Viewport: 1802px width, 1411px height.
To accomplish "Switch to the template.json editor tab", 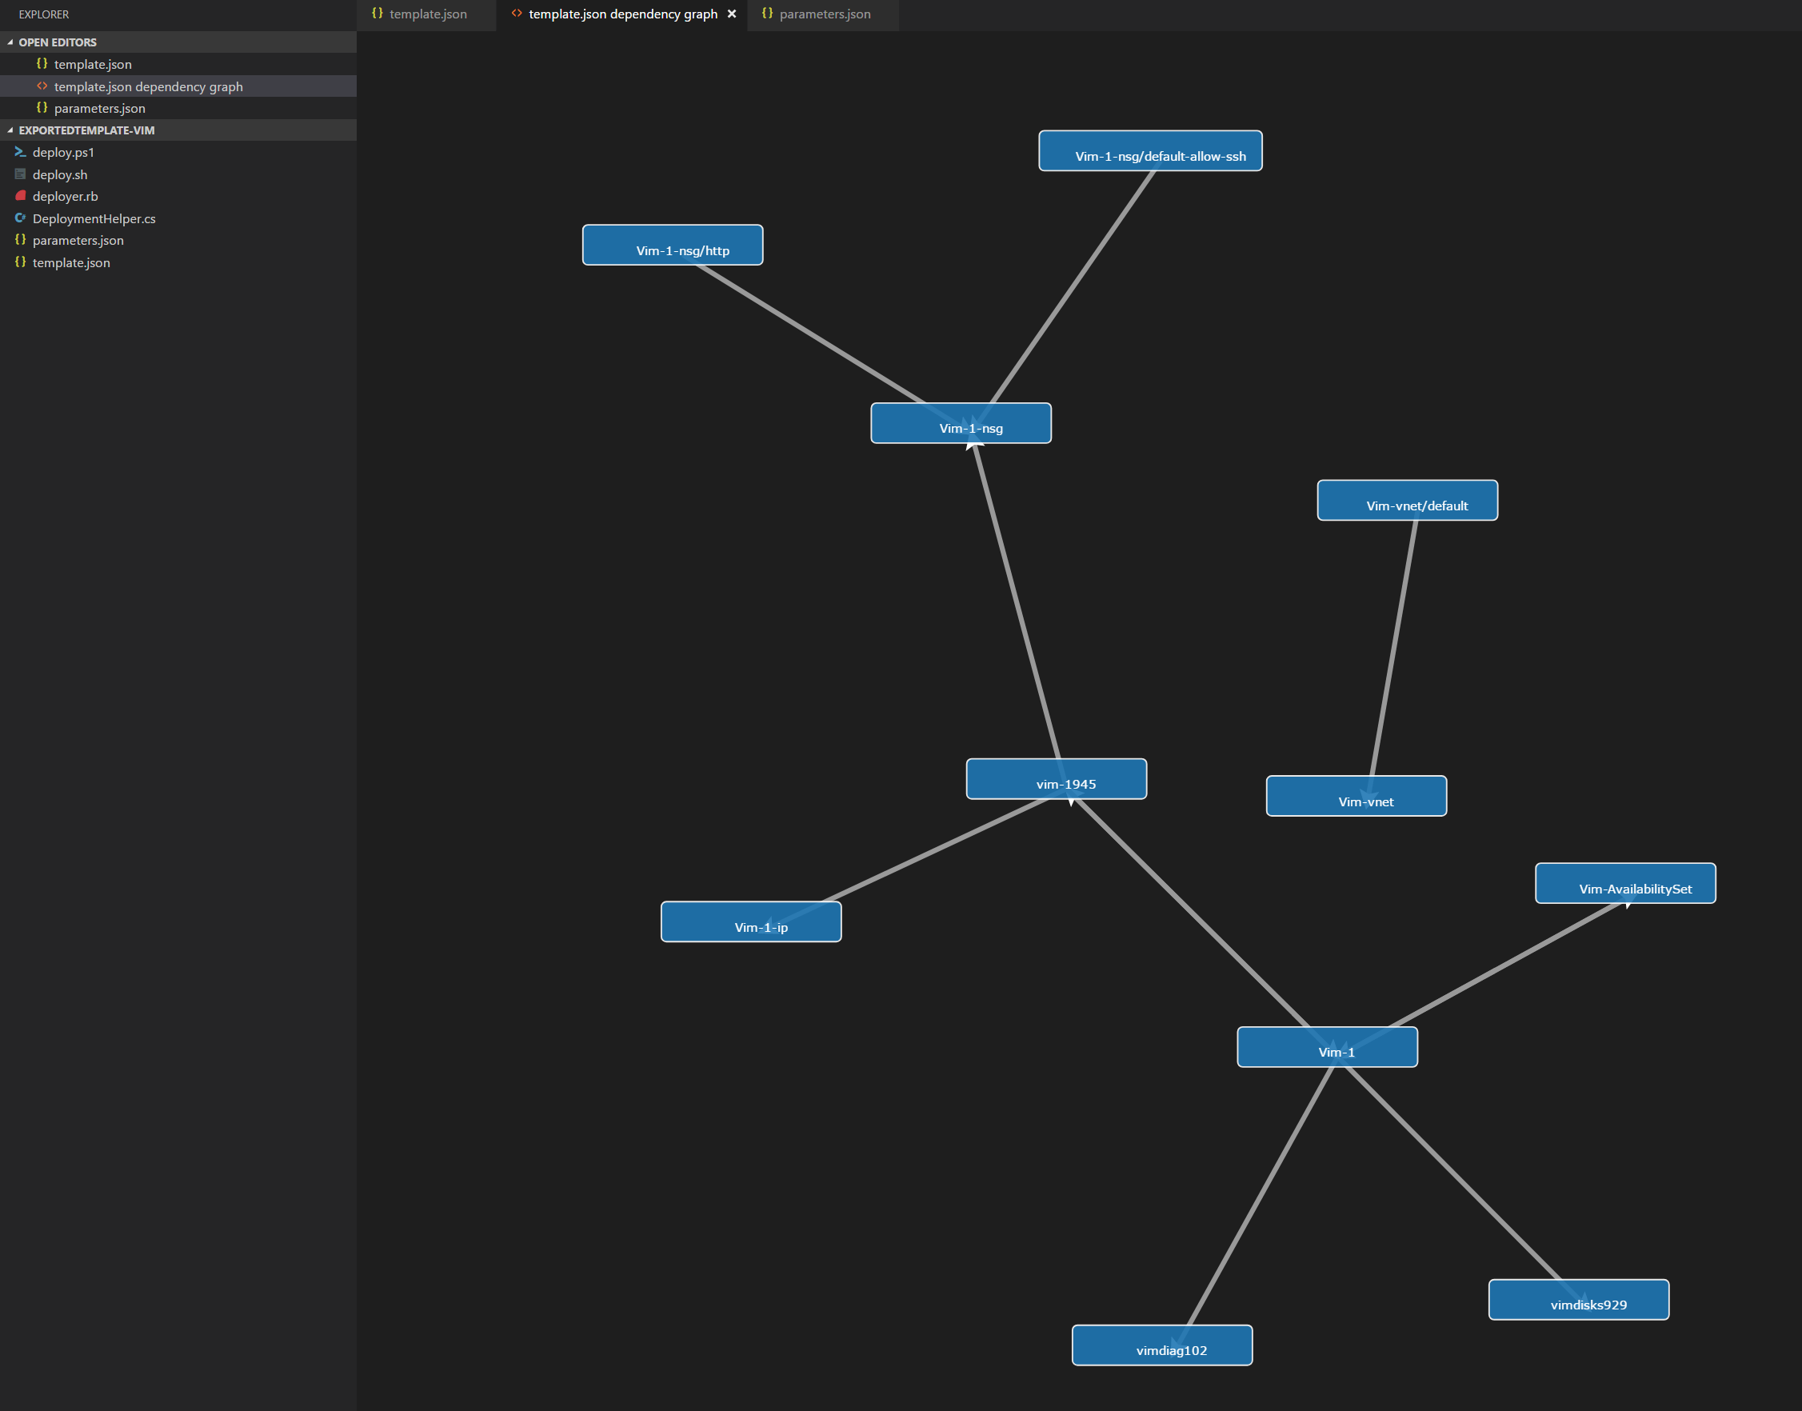I will [428, 14].
